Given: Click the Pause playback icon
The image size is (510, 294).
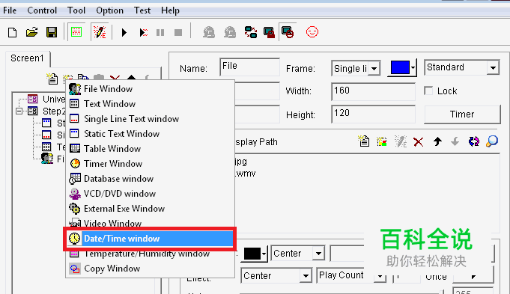Looking at the screenshot, I should [160, 32].
